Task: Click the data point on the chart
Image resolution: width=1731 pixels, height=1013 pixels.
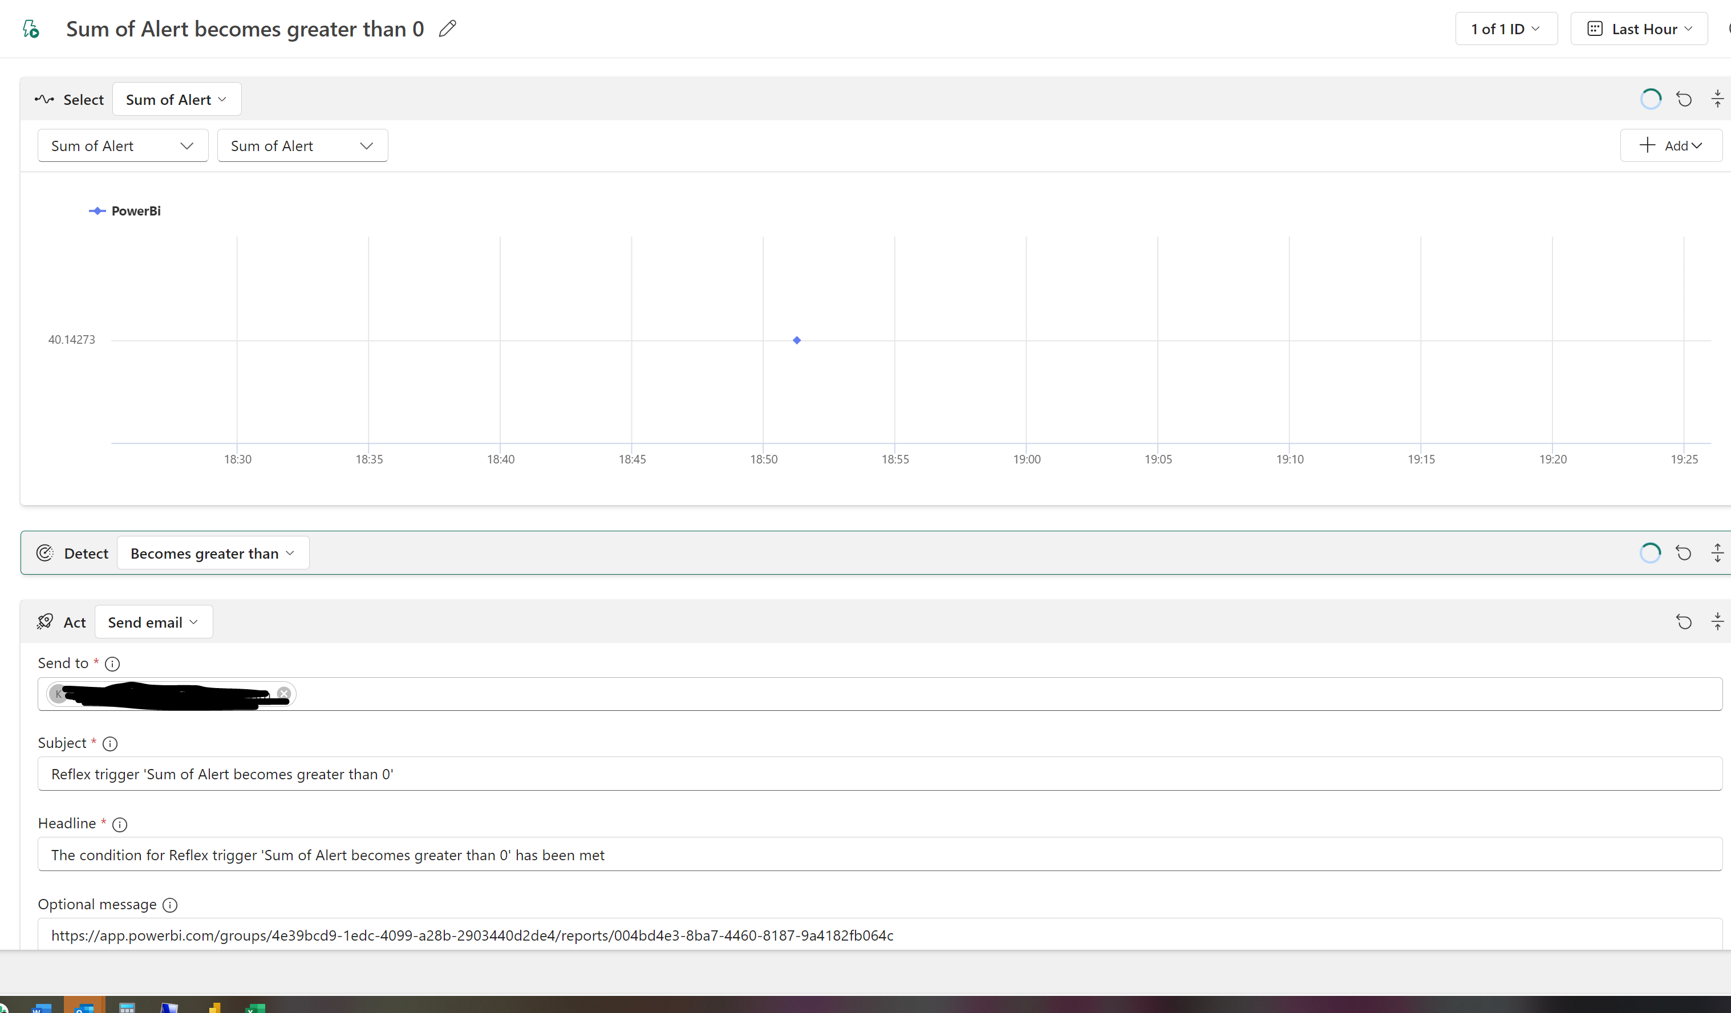Action: click(x=797, y=340)
